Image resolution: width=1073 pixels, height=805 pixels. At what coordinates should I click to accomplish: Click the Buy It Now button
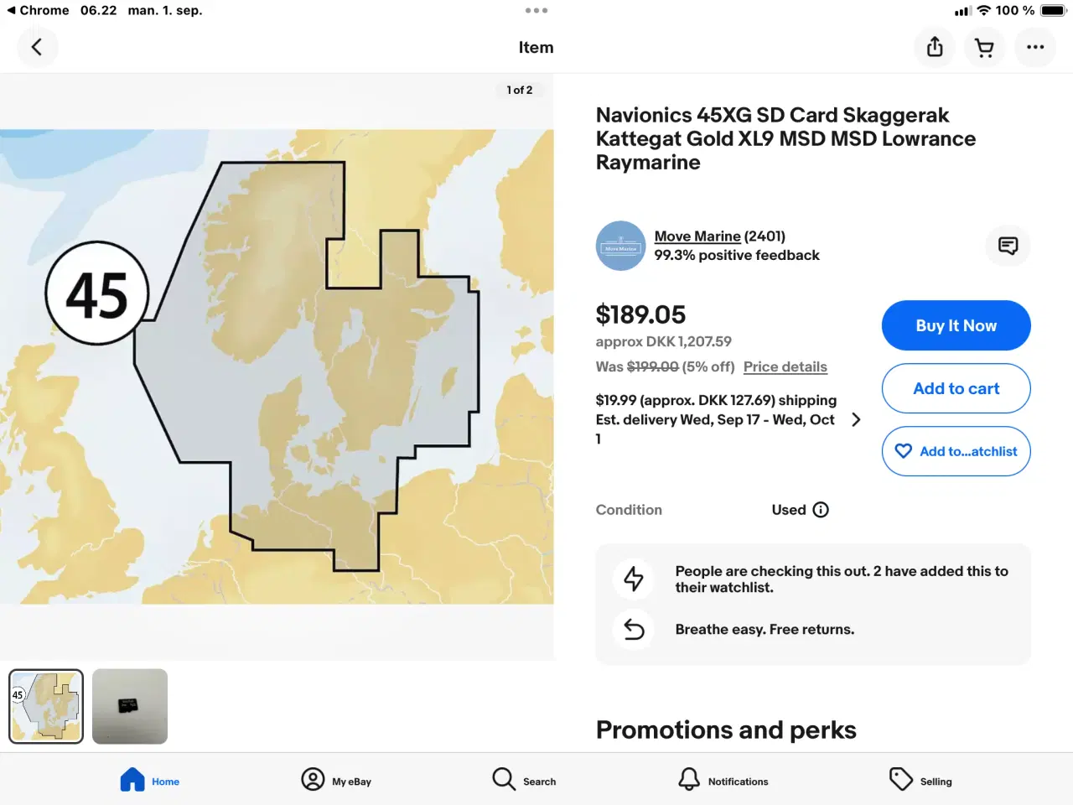[x=956, y=325]
